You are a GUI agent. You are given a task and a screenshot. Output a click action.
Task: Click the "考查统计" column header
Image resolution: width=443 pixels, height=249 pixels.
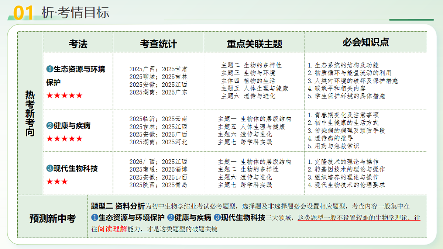point(158,44)
